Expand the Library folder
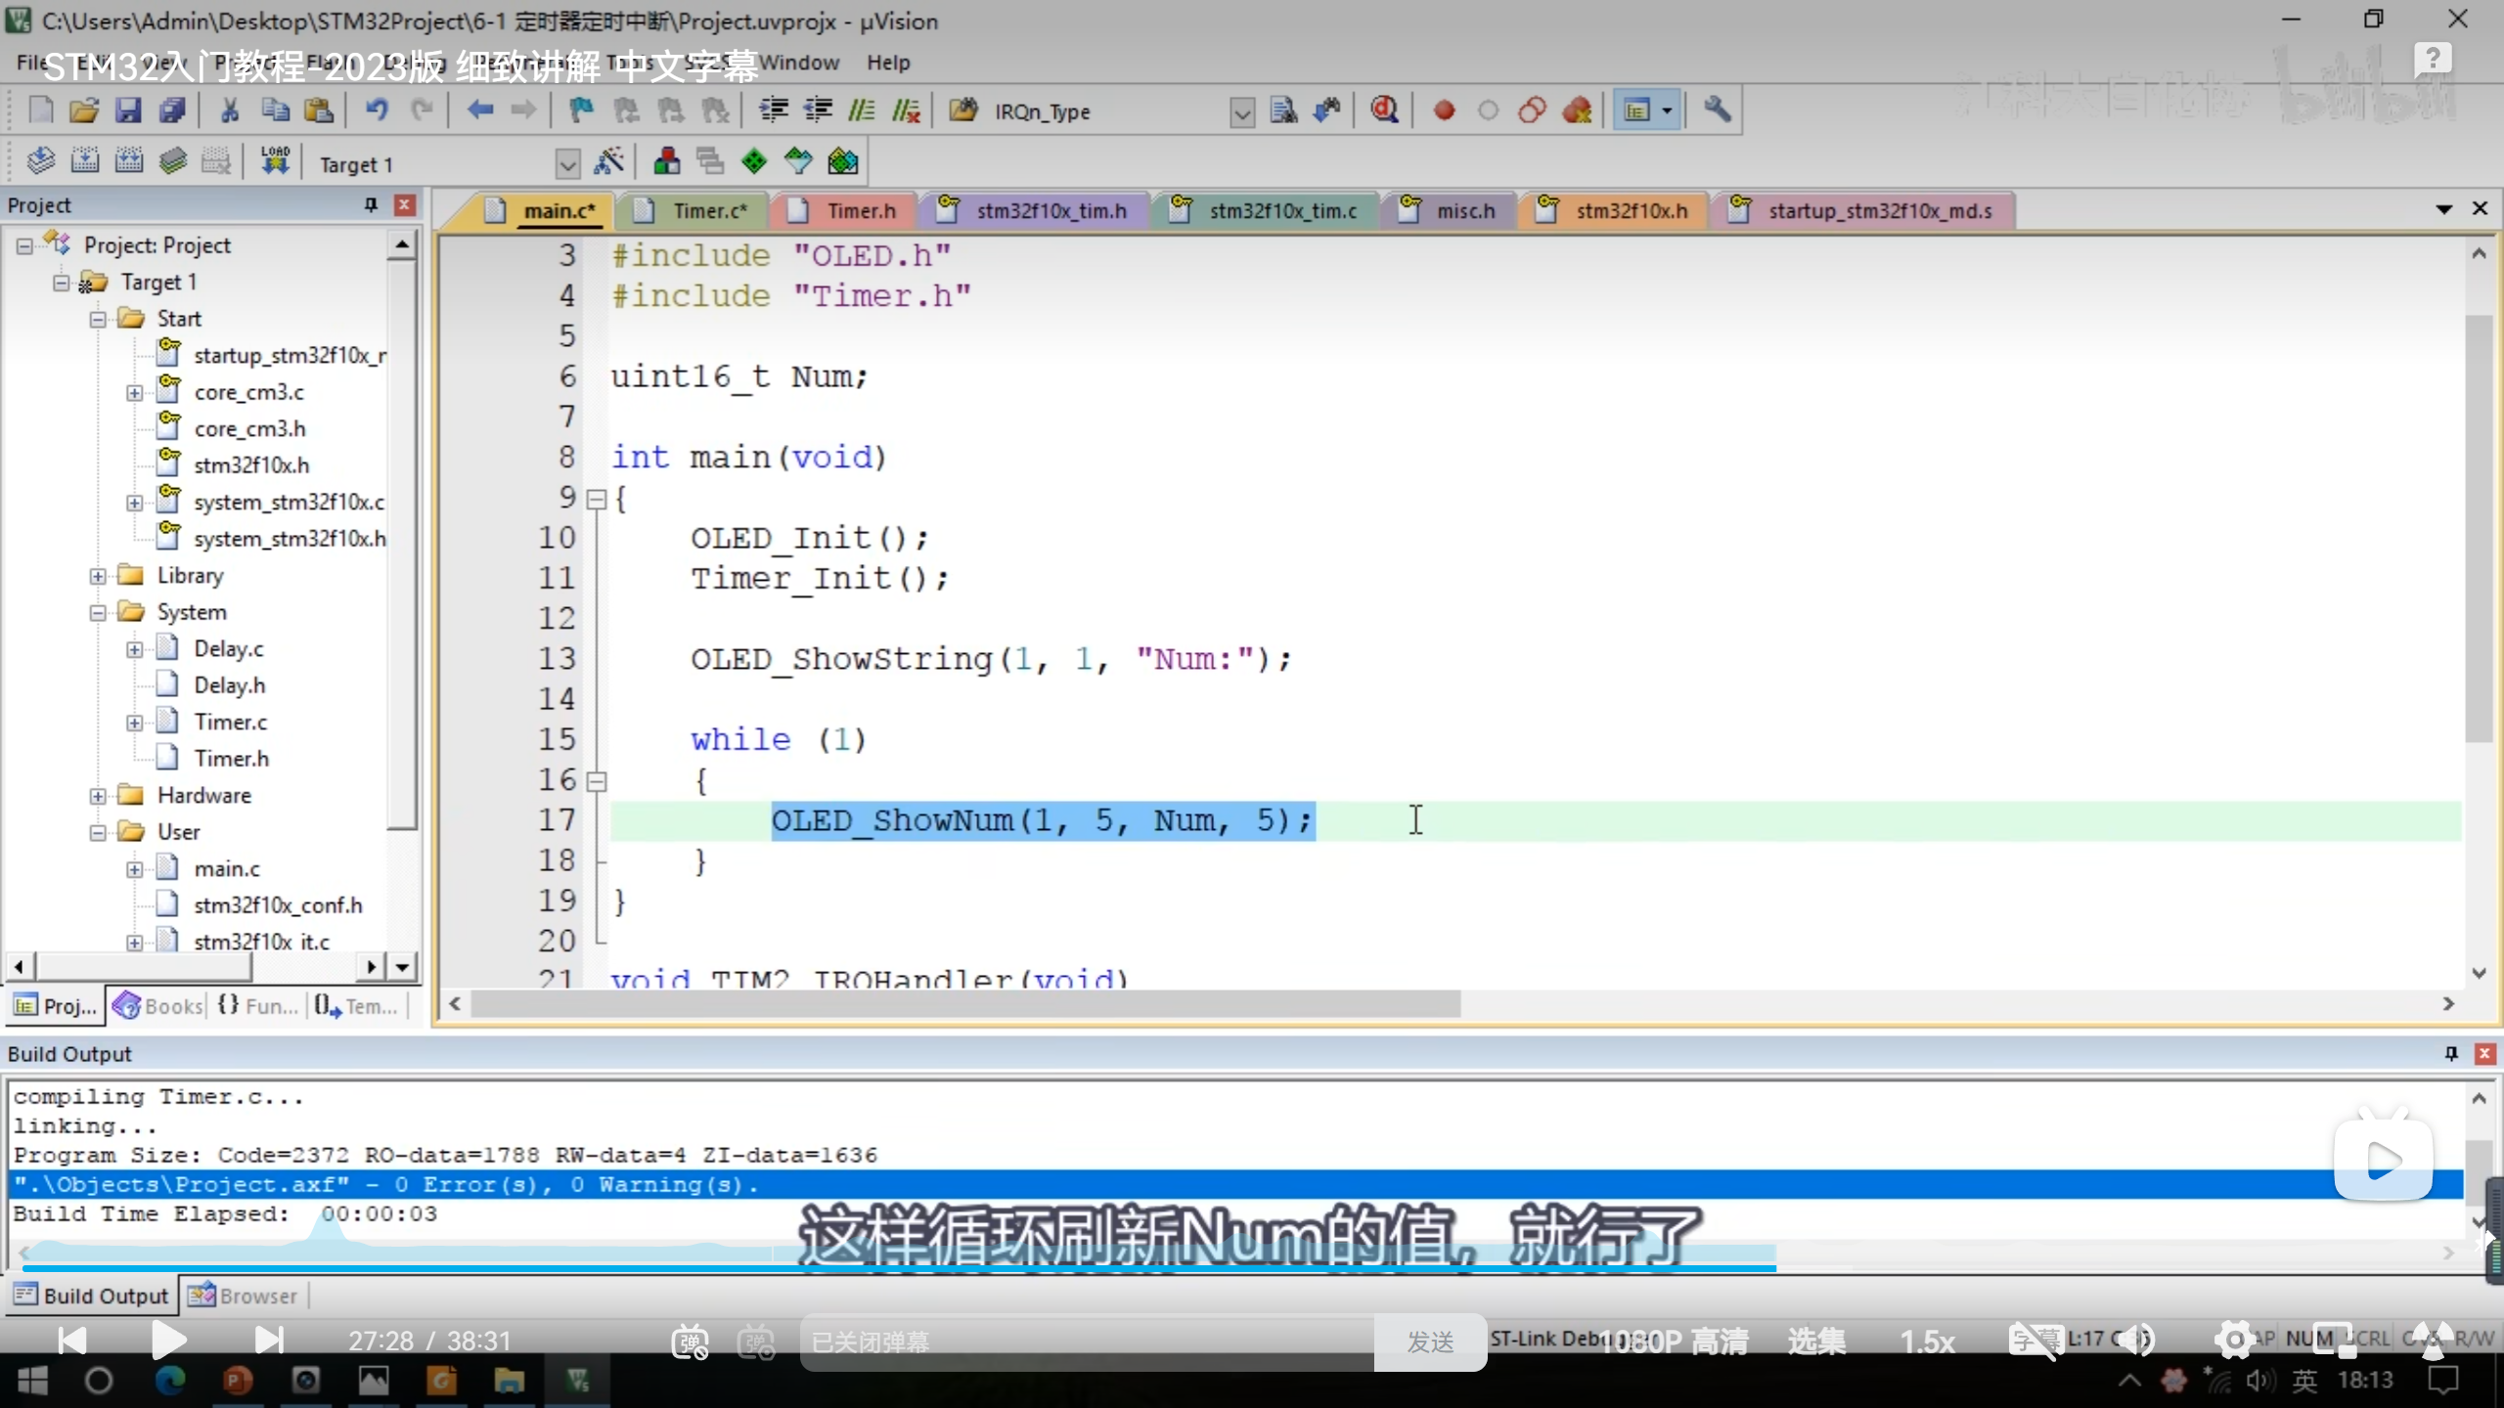 98,576
